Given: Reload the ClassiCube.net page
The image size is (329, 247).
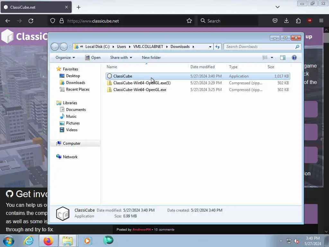Looking at the screenshot, I should click(x=31, y=21).
